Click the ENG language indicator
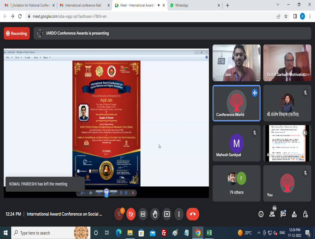This screenshot has width=315, height=239. pos(282,233)
